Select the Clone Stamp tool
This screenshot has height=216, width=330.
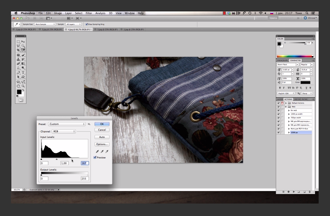pos(18,59)
